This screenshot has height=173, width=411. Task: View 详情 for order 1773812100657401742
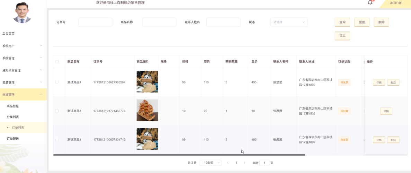point(379,140)
